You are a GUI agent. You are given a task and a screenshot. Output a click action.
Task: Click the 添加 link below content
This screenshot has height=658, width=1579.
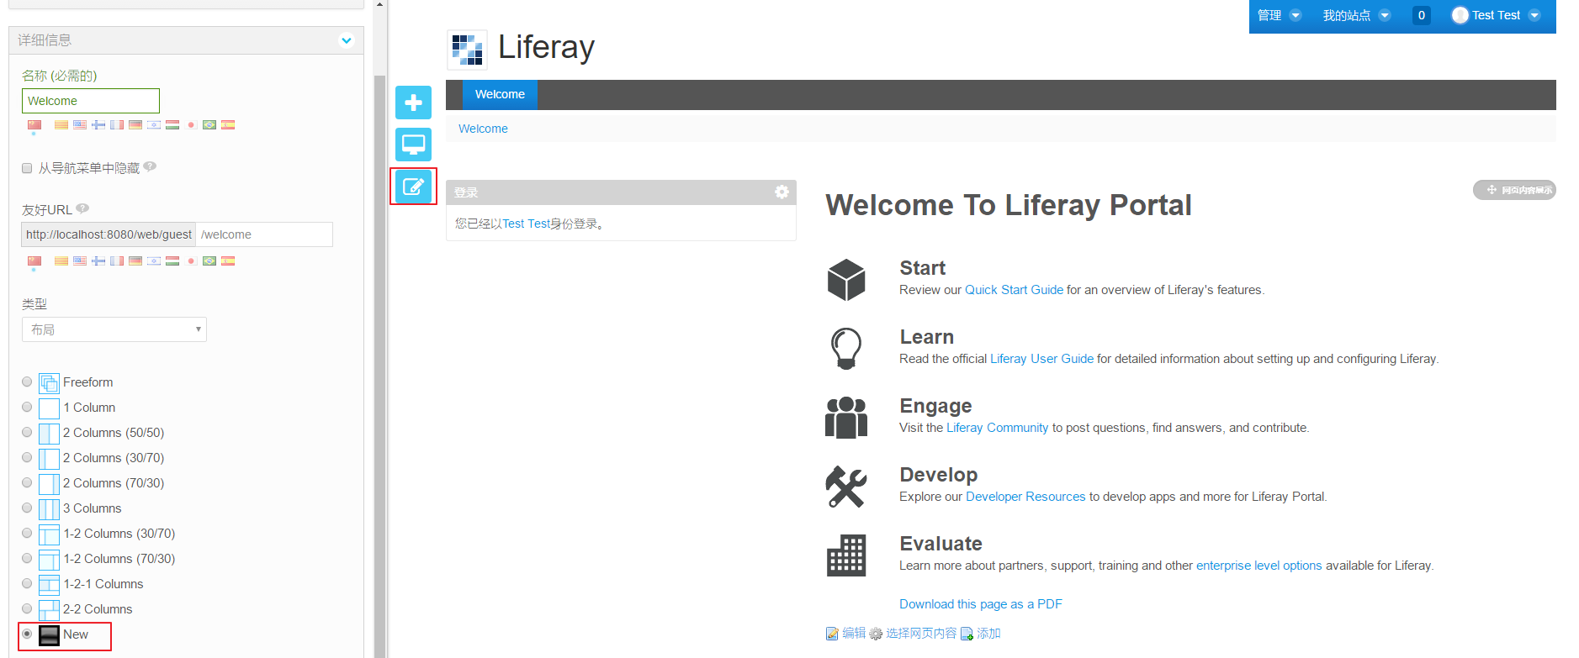pyautogui.click(x=980, y=633)
